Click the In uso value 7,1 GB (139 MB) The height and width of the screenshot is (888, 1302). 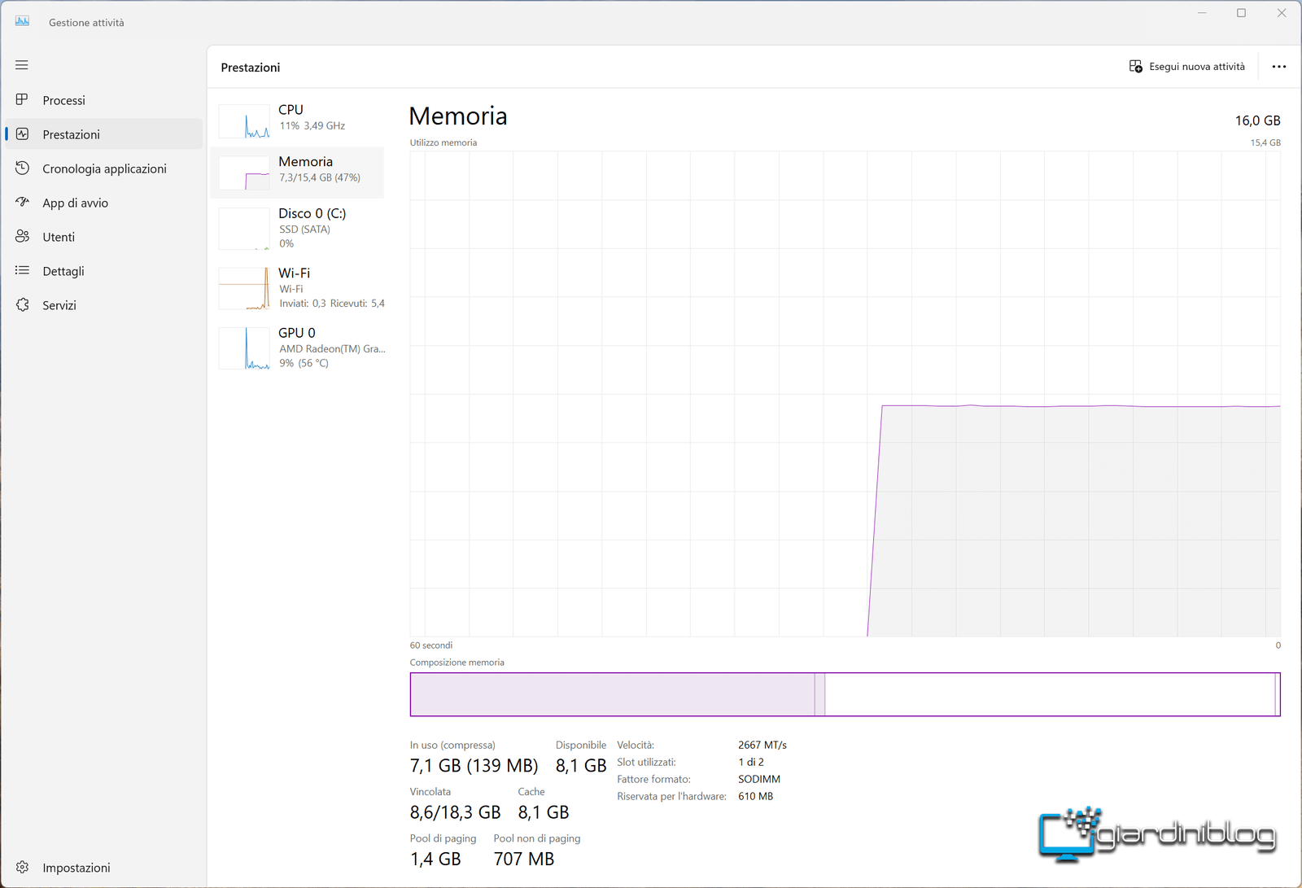pos(474,766)
